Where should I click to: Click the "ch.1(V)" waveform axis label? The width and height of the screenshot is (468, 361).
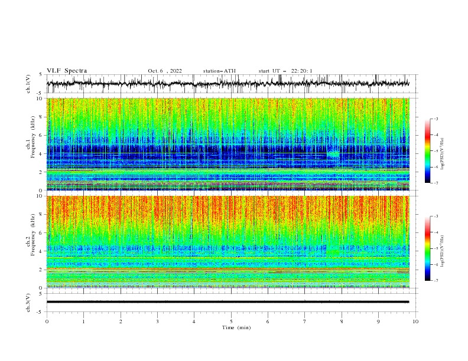tap(28, 84)
